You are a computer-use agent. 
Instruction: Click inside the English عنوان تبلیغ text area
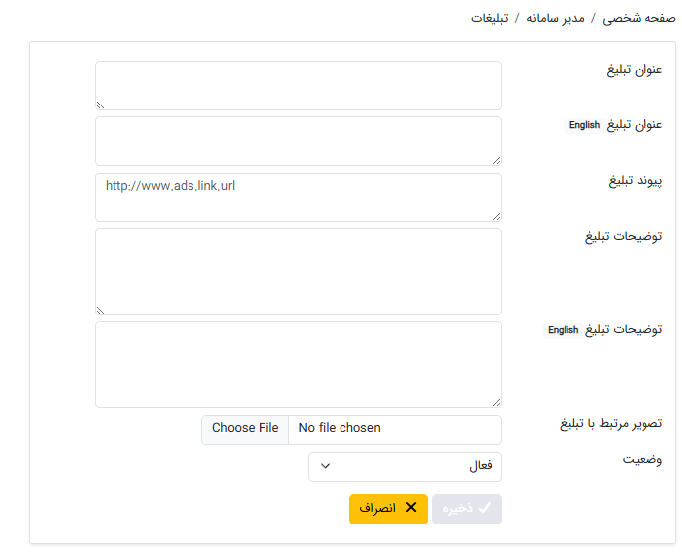(x=298, y=141)
